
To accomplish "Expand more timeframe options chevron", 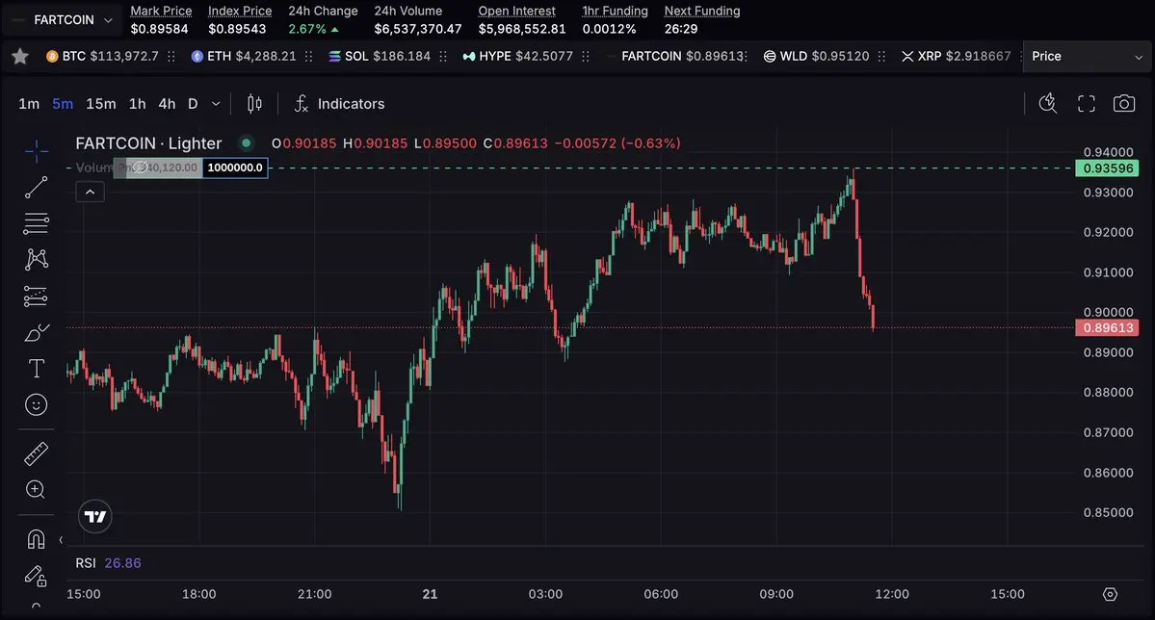I will (216, 104).
